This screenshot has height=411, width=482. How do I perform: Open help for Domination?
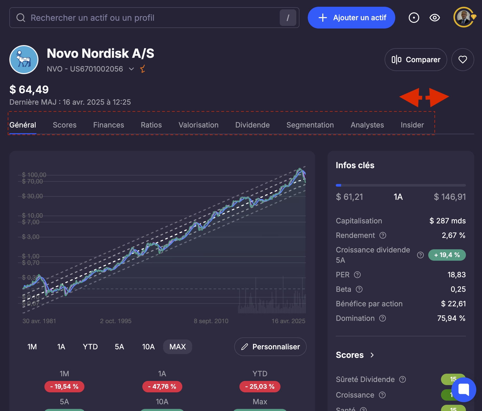coord(383,318)
